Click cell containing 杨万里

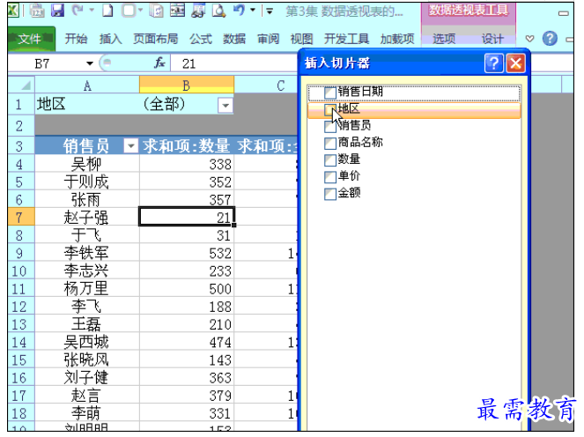tap(87, 288)
